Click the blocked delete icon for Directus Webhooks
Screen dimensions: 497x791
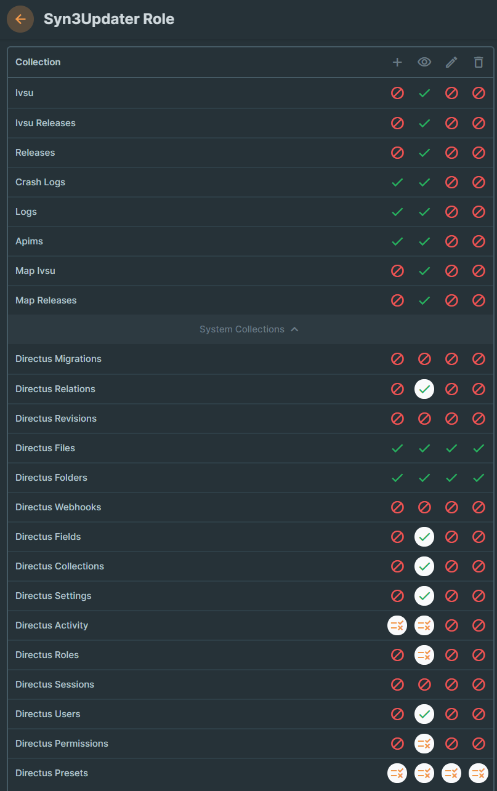[479, 507]
